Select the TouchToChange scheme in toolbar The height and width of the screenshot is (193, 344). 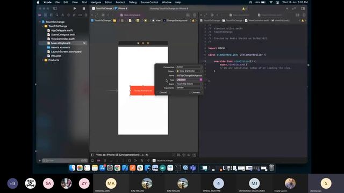coord(102,9)
